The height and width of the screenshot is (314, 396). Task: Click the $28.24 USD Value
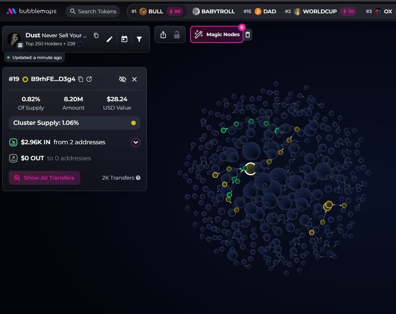pyautogui.click(x=117, y=99)
